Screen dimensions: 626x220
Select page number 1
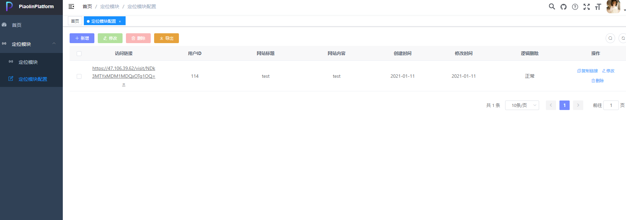coord(565,105)
